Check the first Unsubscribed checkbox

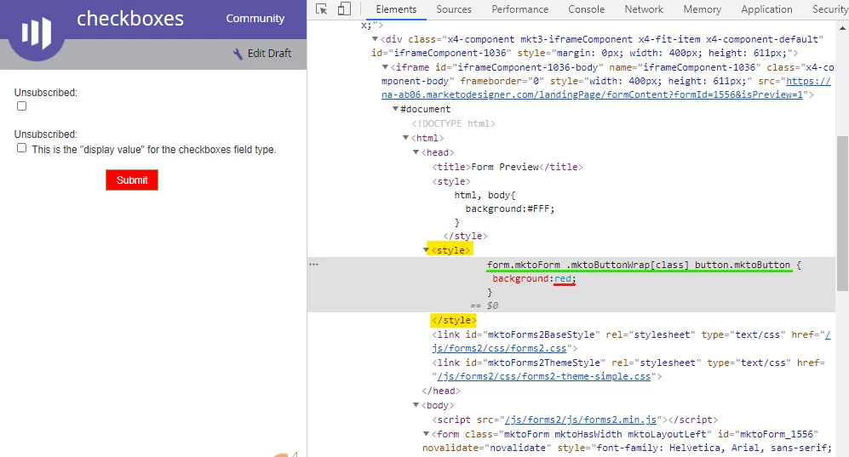(21, 106)
